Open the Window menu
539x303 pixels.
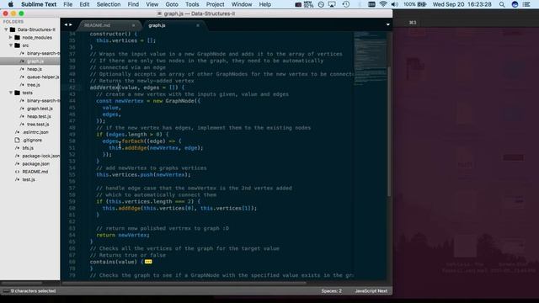point(242,4)
